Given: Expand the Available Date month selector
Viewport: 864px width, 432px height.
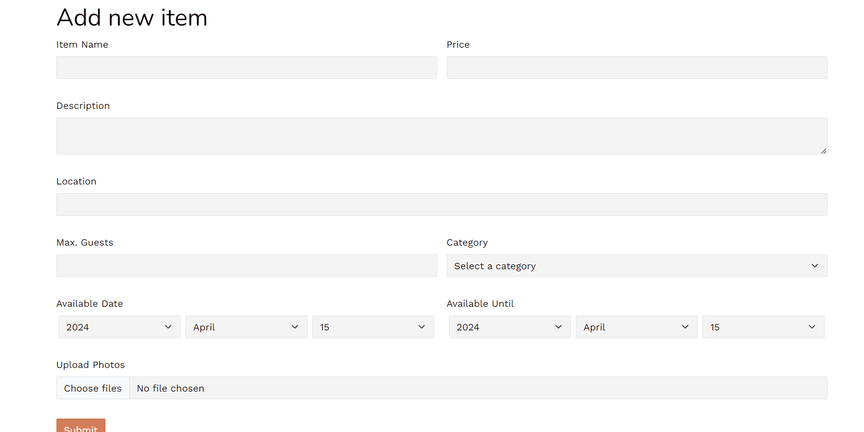Looking at the screenshot, I should pyautogui.click(x=246, y=327).
